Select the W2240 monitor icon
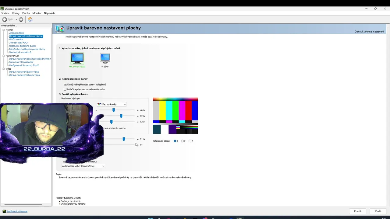The image size is (390, 219). point(105,58)
